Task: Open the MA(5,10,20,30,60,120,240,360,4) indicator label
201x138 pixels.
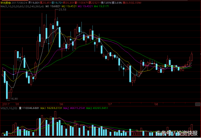Action: click(x=22, y=6)
